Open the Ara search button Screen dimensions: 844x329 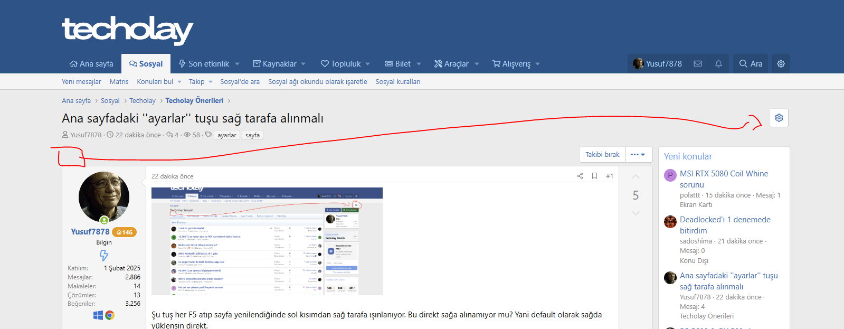[x=751, y=64]
